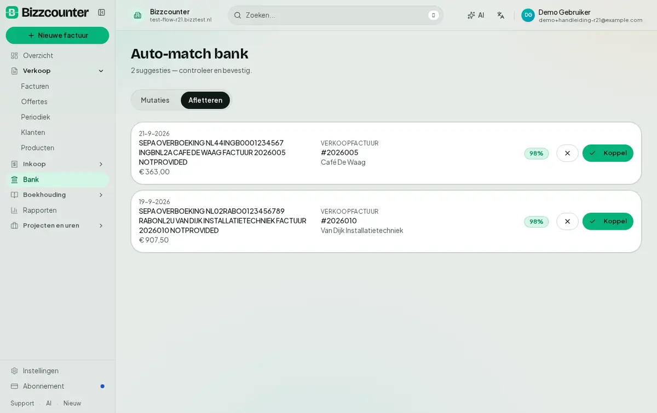Reject the Café De Waag suggestion

coord(567,153)
